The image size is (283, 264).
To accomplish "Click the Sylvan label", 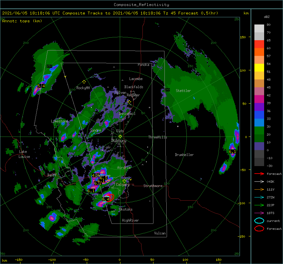I will 120,93.
